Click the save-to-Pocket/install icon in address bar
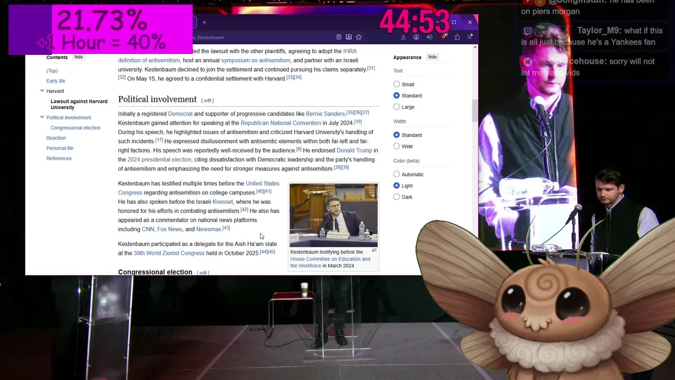Screen dimensions: 675x380 tap(349, 37)
